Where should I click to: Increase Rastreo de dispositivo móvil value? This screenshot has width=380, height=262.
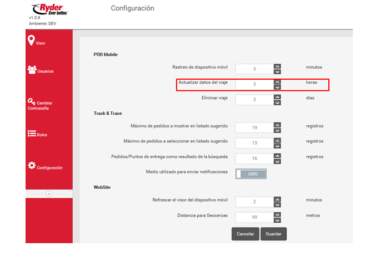click(277, 66)
